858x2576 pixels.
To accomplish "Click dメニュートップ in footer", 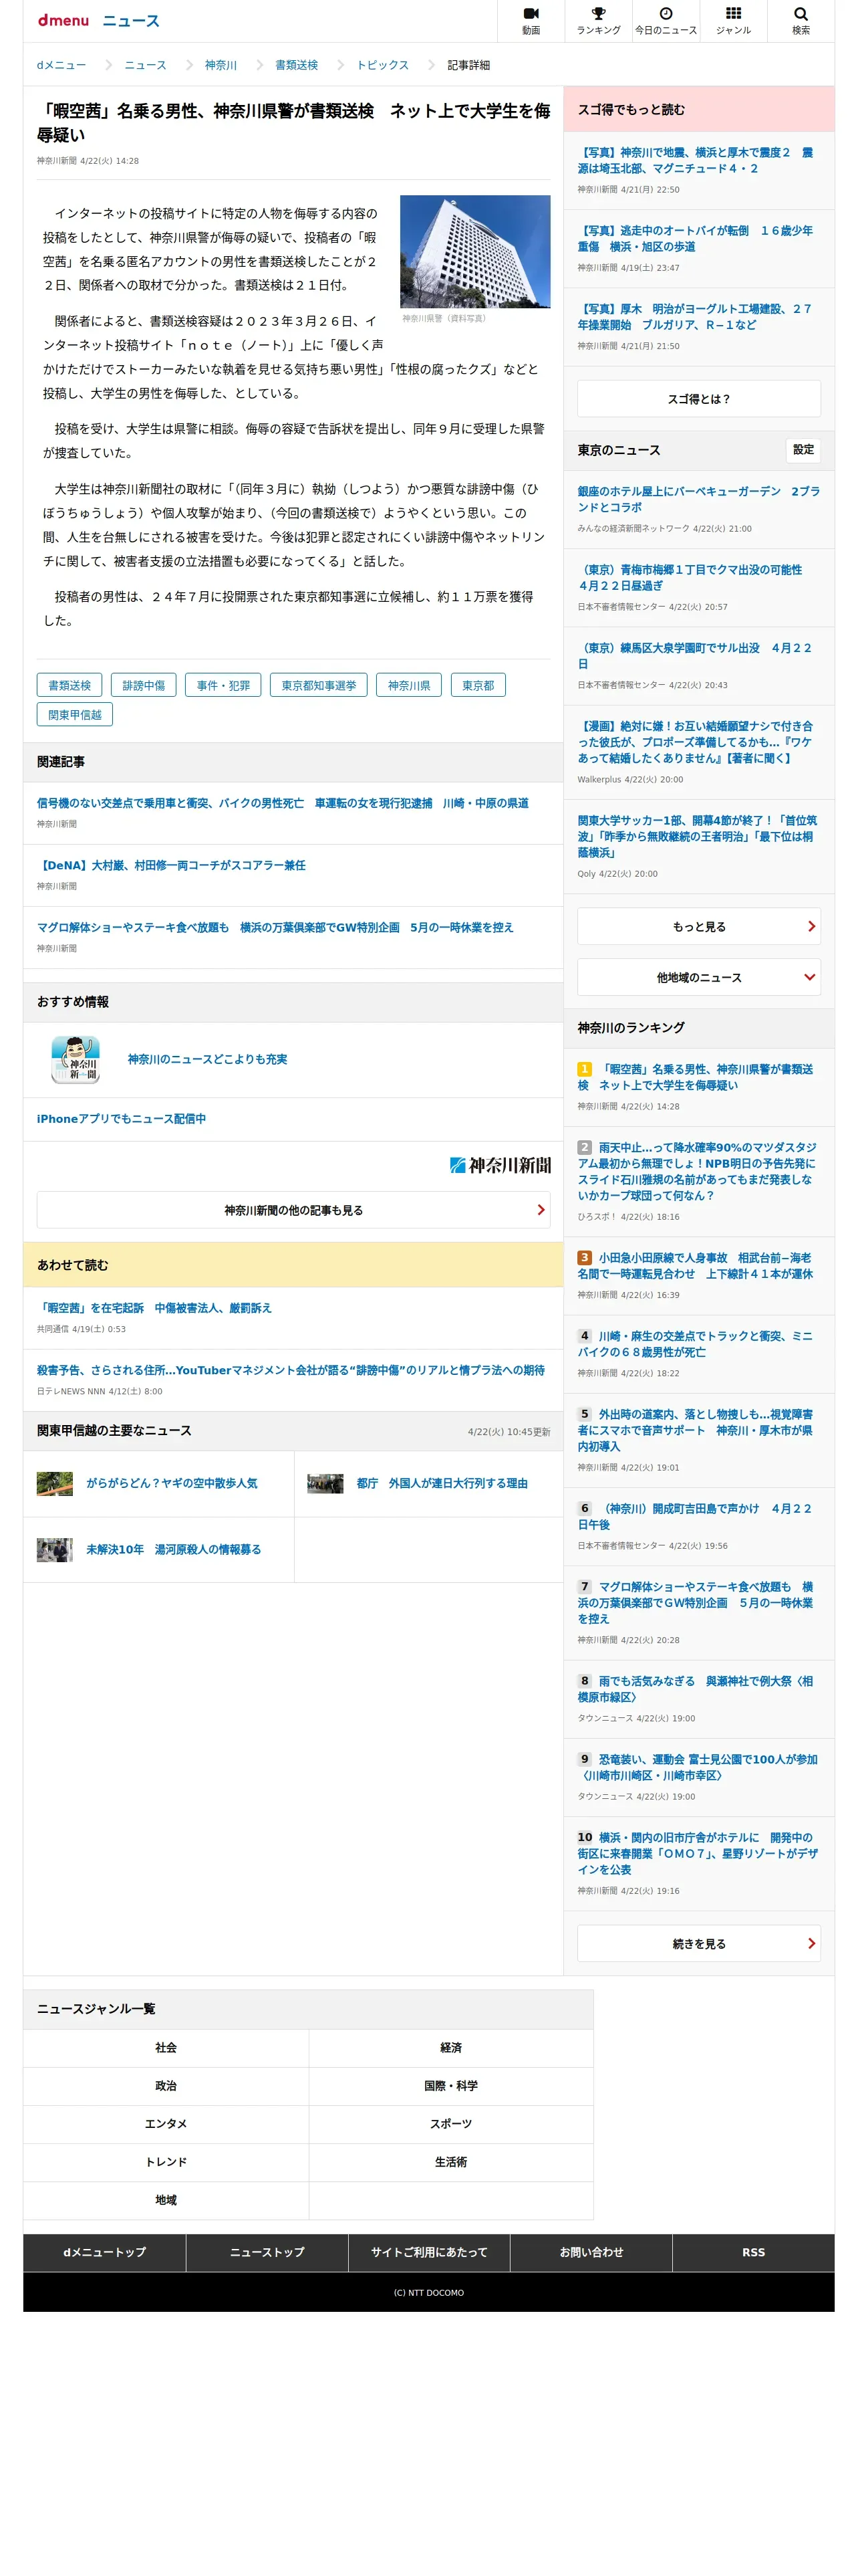I will point(105,2252).
